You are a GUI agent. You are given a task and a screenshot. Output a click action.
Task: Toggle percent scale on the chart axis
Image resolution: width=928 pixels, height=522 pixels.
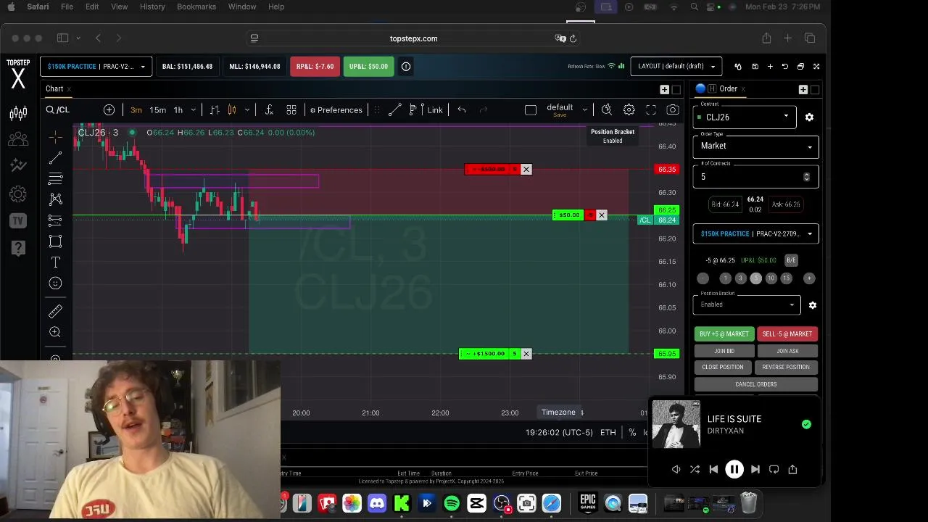632,432
